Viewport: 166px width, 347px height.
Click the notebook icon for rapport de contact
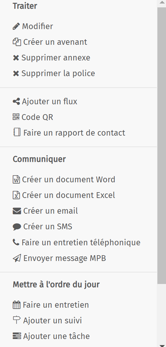tap(17, 132)
